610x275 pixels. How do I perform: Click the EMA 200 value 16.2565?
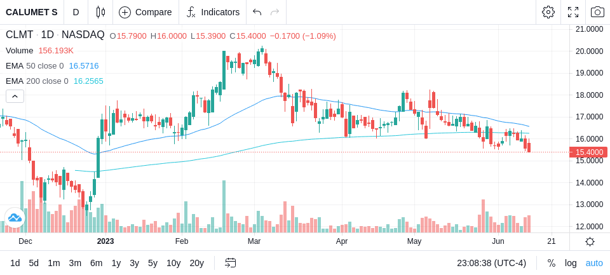pyautogui.click(x=88, y=81)
